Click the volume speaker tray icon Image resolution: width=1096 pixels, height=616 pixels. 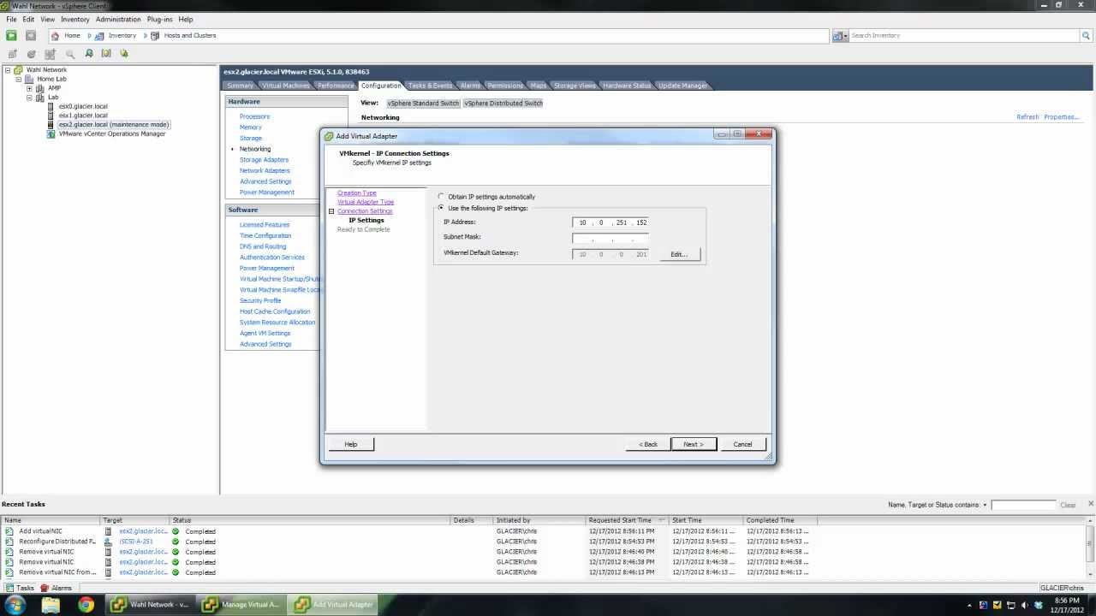click(1024, 605)
